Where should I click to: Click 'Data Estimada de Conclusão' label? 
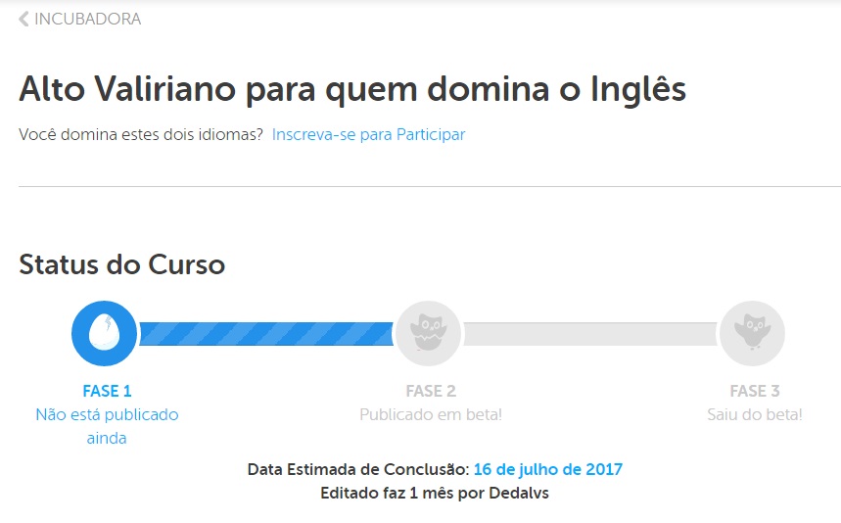pos(358,469)
